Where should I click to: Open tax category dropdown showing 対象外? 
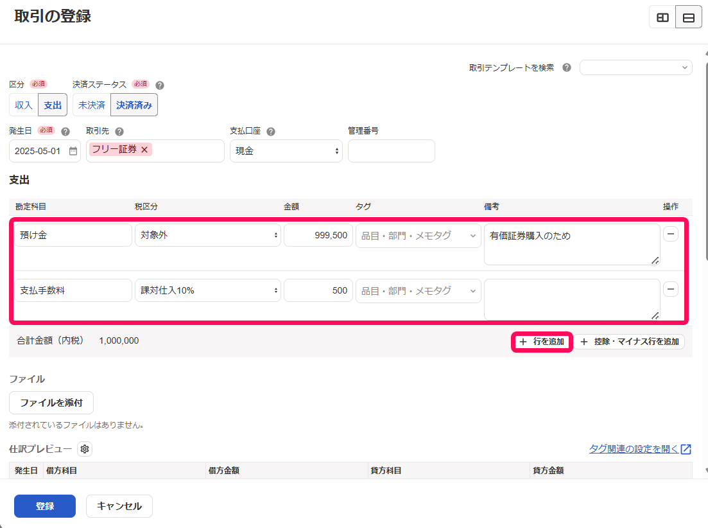click(208, 235)
